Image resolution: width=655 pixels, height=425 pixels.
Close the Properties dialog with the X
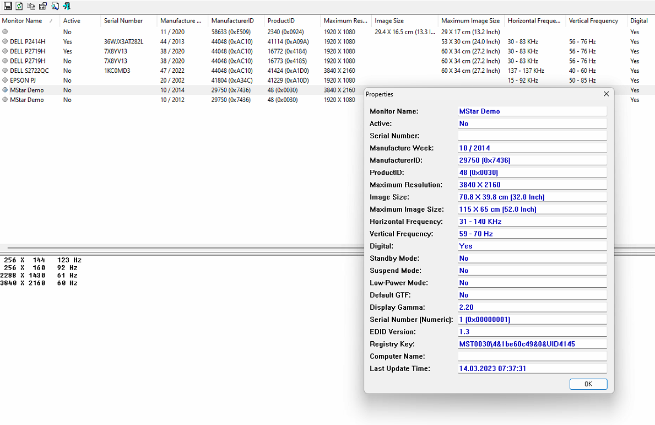(606, 94)
